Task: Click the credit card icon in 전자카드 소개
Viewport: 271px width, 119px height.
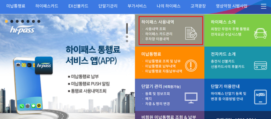Action: 260,66
